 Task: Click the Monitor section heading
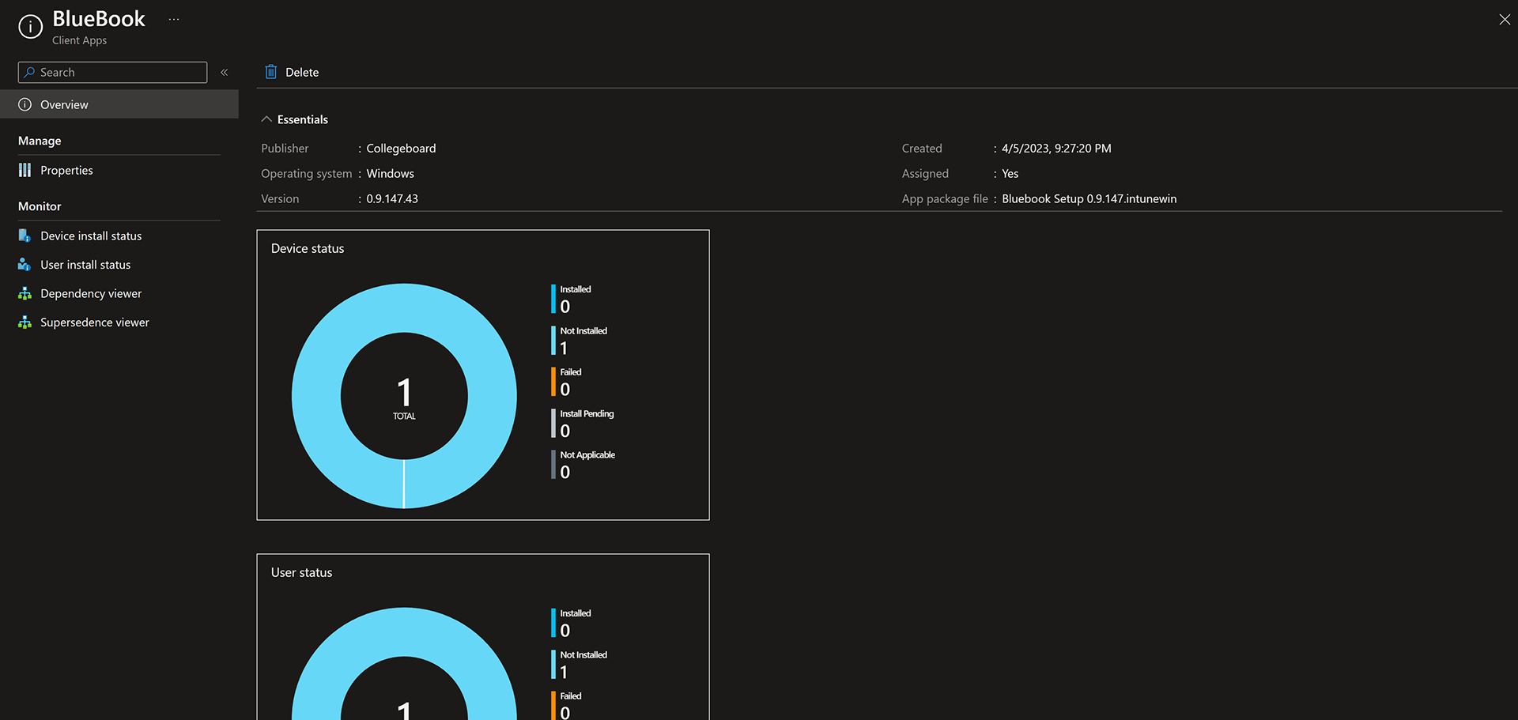point(40,206)
